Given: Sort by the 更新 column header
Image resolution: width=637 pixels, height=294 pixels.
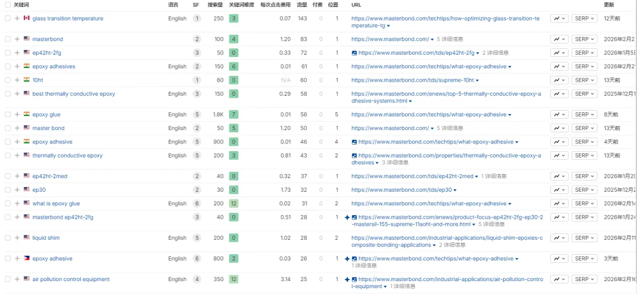Looking at the screenshot, I should pos(609,5).
